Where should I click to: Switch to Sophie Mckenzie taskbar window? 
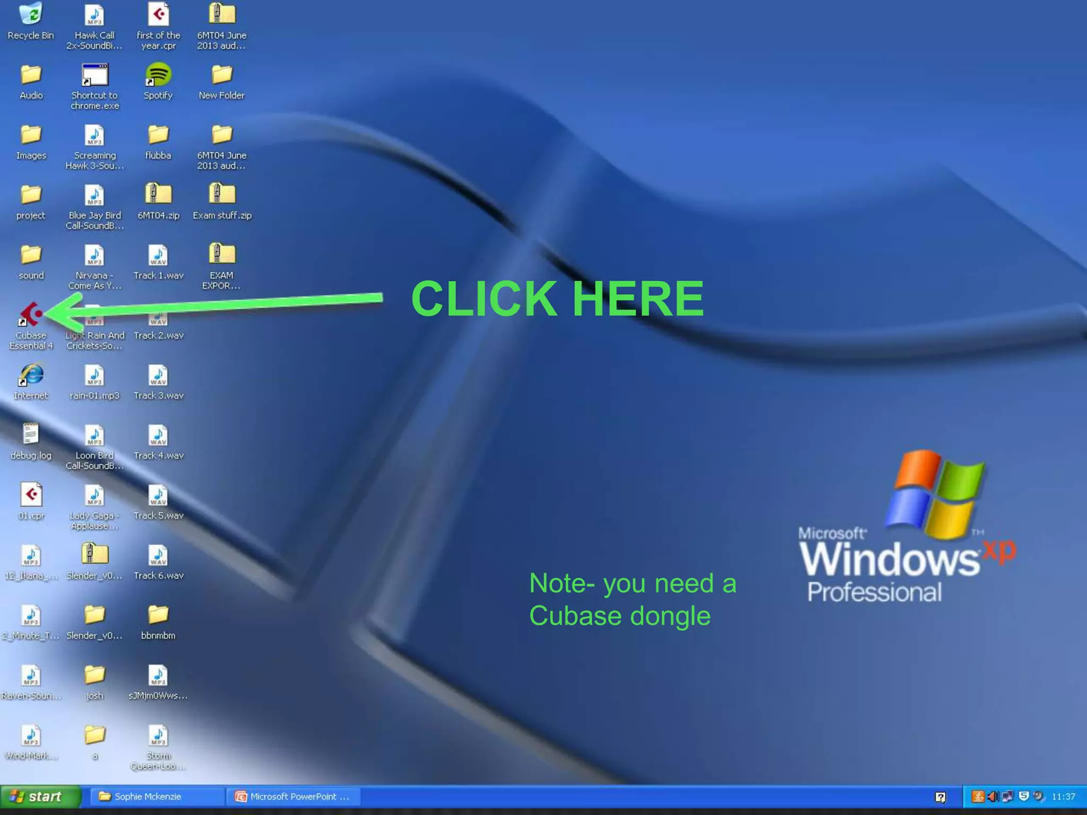(x=157, y=796)
